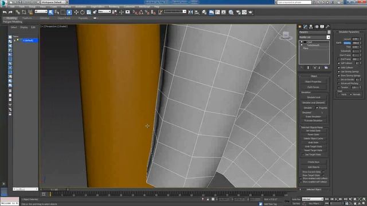The height and width of the screenshot is (206, 367).
Task: Click the Mirror tool icon
Action: (x=191, y=12)
